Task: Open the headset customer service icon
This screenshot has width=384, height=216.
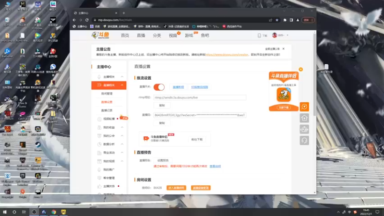Action: pos(304,141)
